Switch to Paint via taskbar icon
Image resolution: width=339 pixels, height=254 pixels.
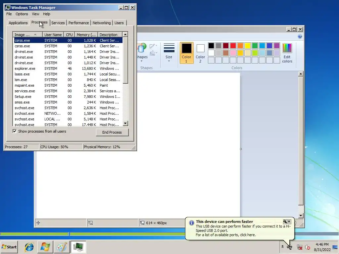tap(62, 247)
